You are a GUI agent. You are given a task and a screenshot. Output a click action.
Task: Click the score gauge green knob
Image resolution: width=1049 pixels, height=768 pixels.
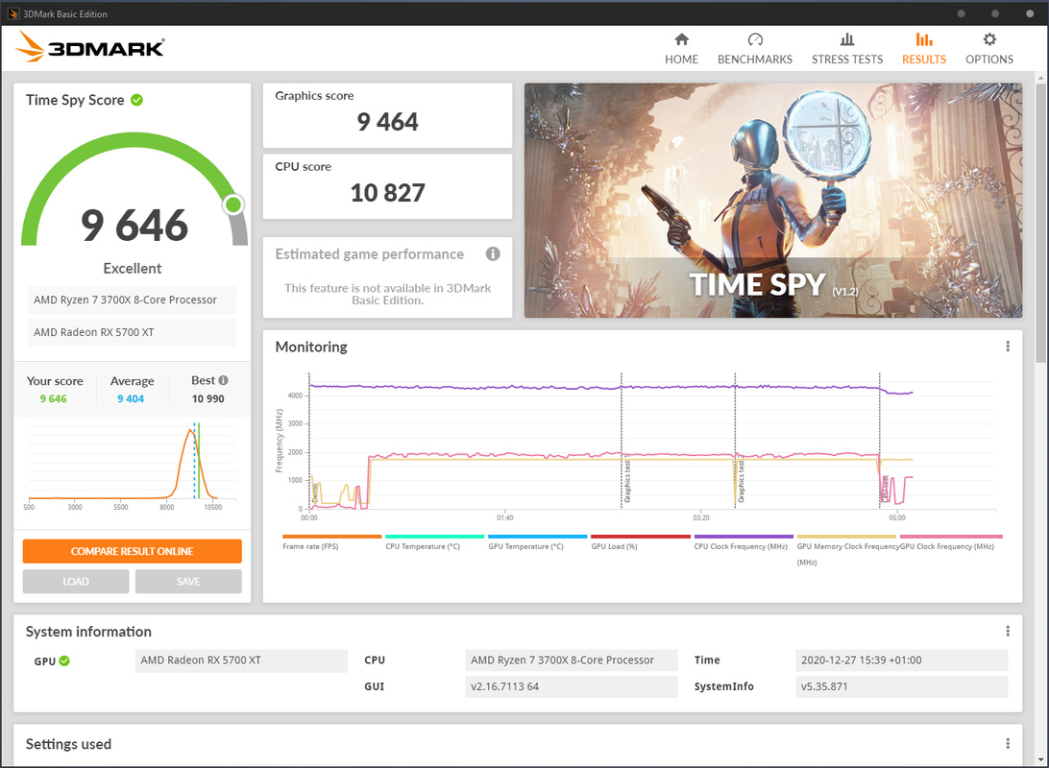tap(233, 204)
